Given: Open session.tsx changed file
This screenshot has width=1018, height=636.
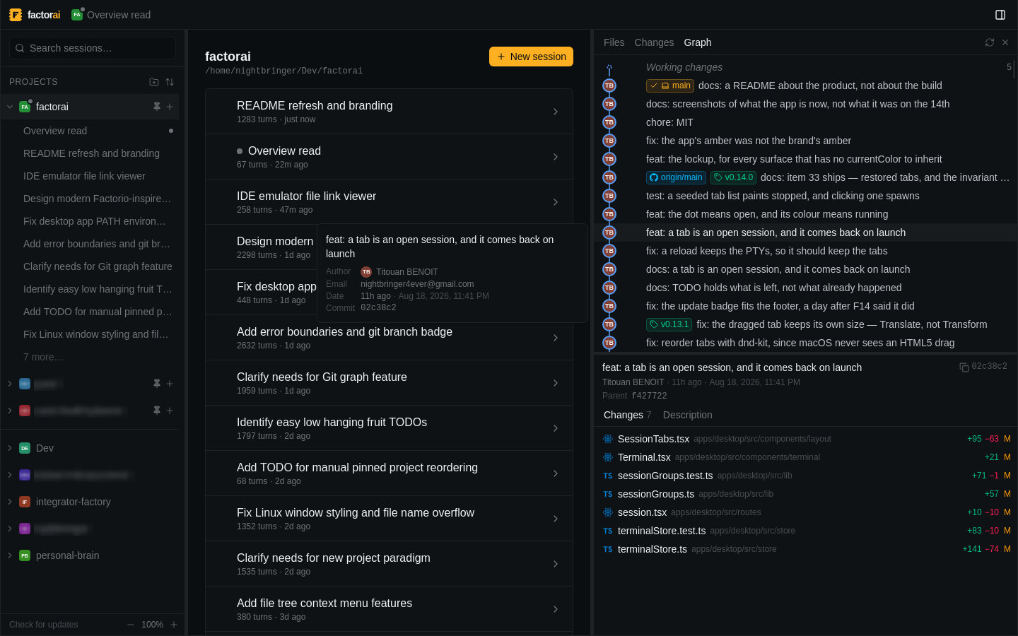Looking at the screenshot, I should 805,512.
